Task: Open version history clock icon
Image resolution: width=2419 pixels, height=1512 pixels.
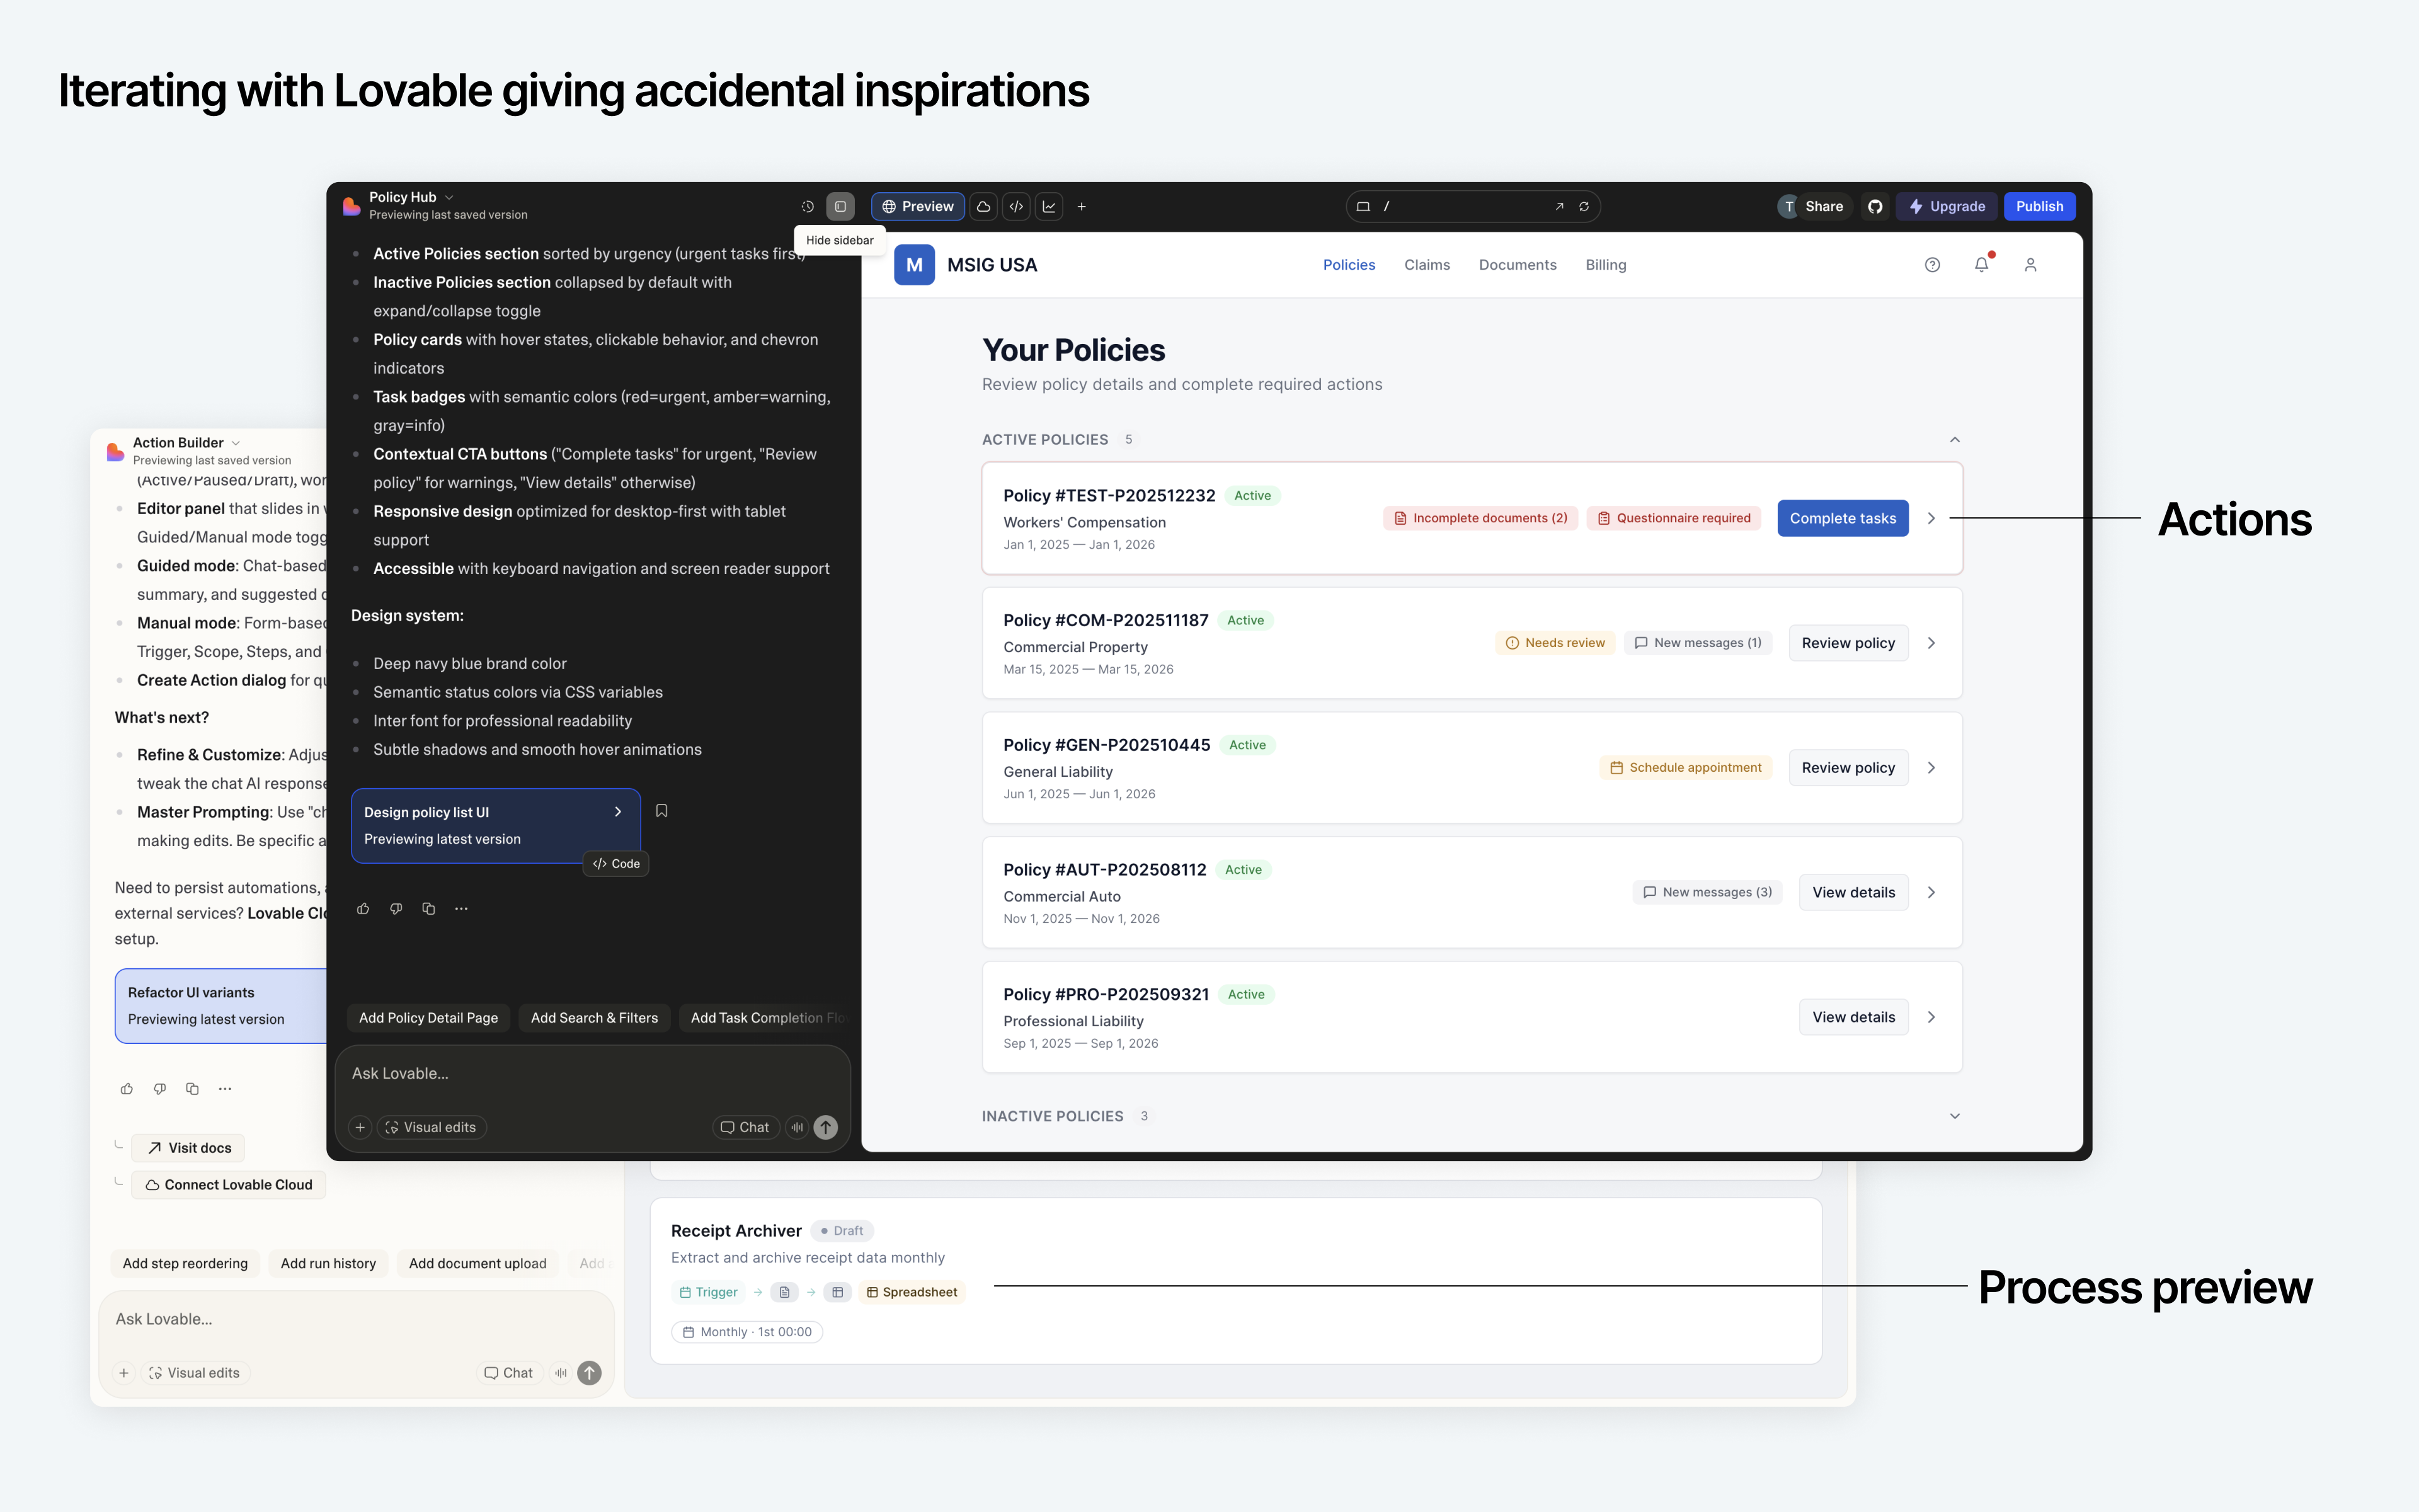Action: click(808, 207)
